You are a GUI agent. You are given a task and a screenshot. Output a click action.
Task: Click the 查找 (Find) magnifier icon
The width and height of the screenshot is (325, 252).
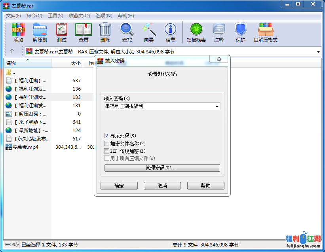click(x=127, y=32)
